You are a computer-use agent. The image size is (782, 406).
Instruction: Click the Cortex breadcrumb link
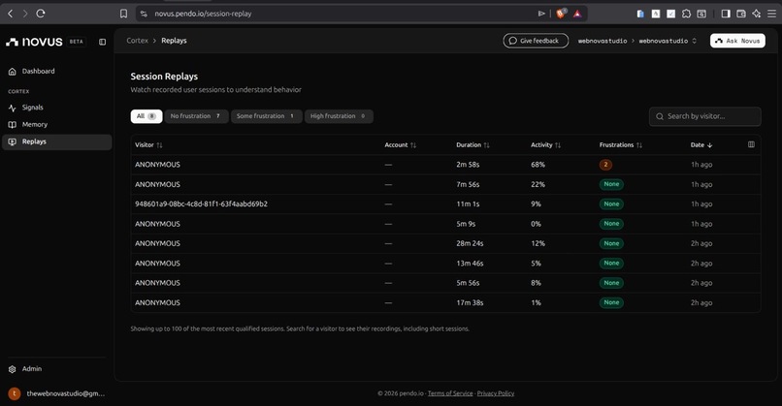click(x=137, y=41)
